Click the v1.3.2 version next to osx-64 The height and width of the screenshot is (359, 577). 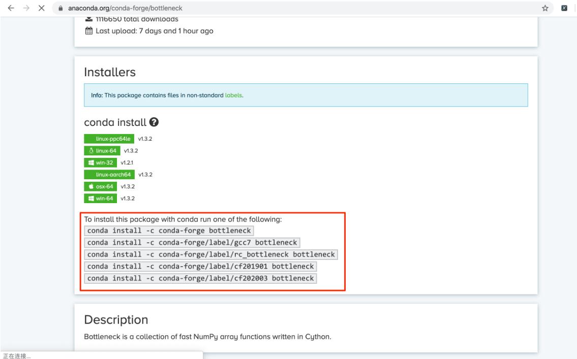(128, 186)
